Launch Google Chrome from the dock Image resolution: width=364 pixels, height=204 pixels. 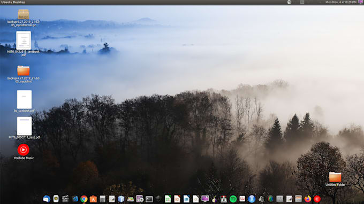tap(84, 199)
